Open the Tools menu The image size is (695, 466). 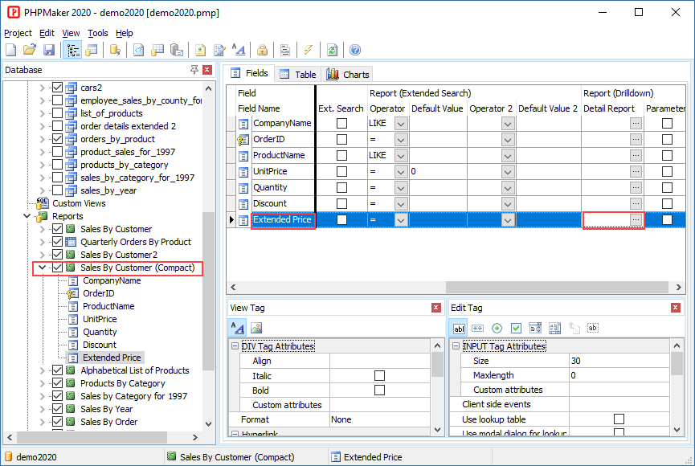tap(97, 33)
